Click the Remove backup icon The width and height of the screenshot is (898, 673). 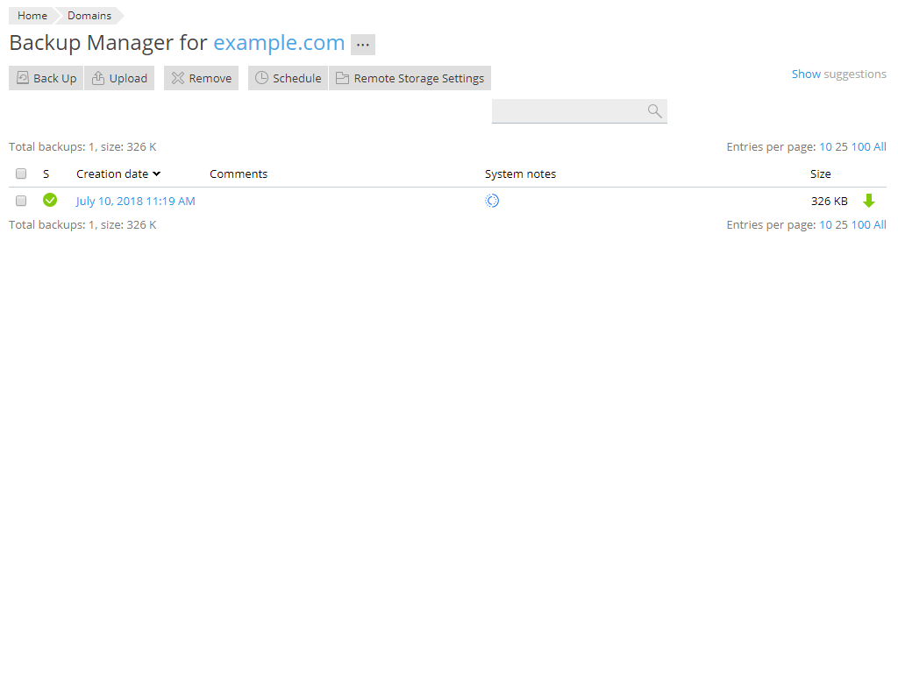click(179, 78)
